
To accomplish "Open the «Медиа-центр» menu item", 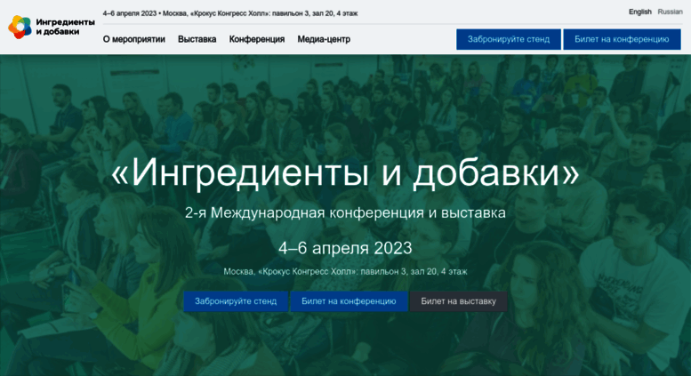I will click(x=324, y=39).
